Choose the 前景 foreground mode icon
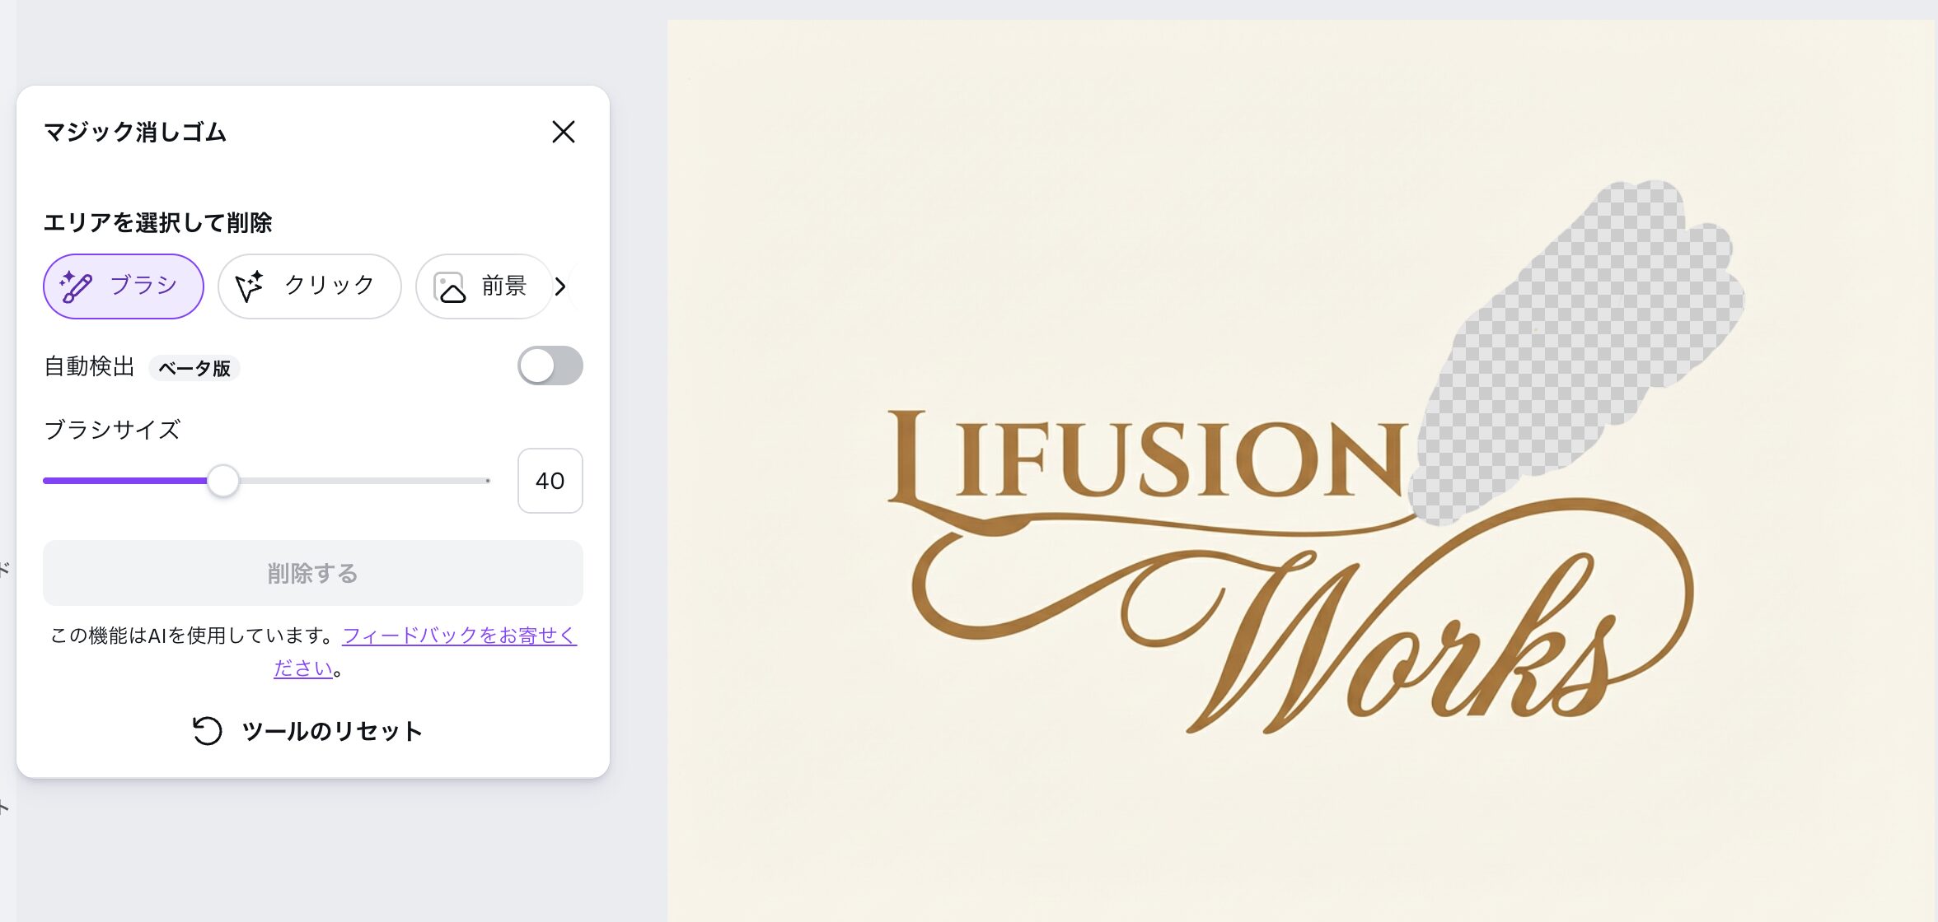 [450, 287]
